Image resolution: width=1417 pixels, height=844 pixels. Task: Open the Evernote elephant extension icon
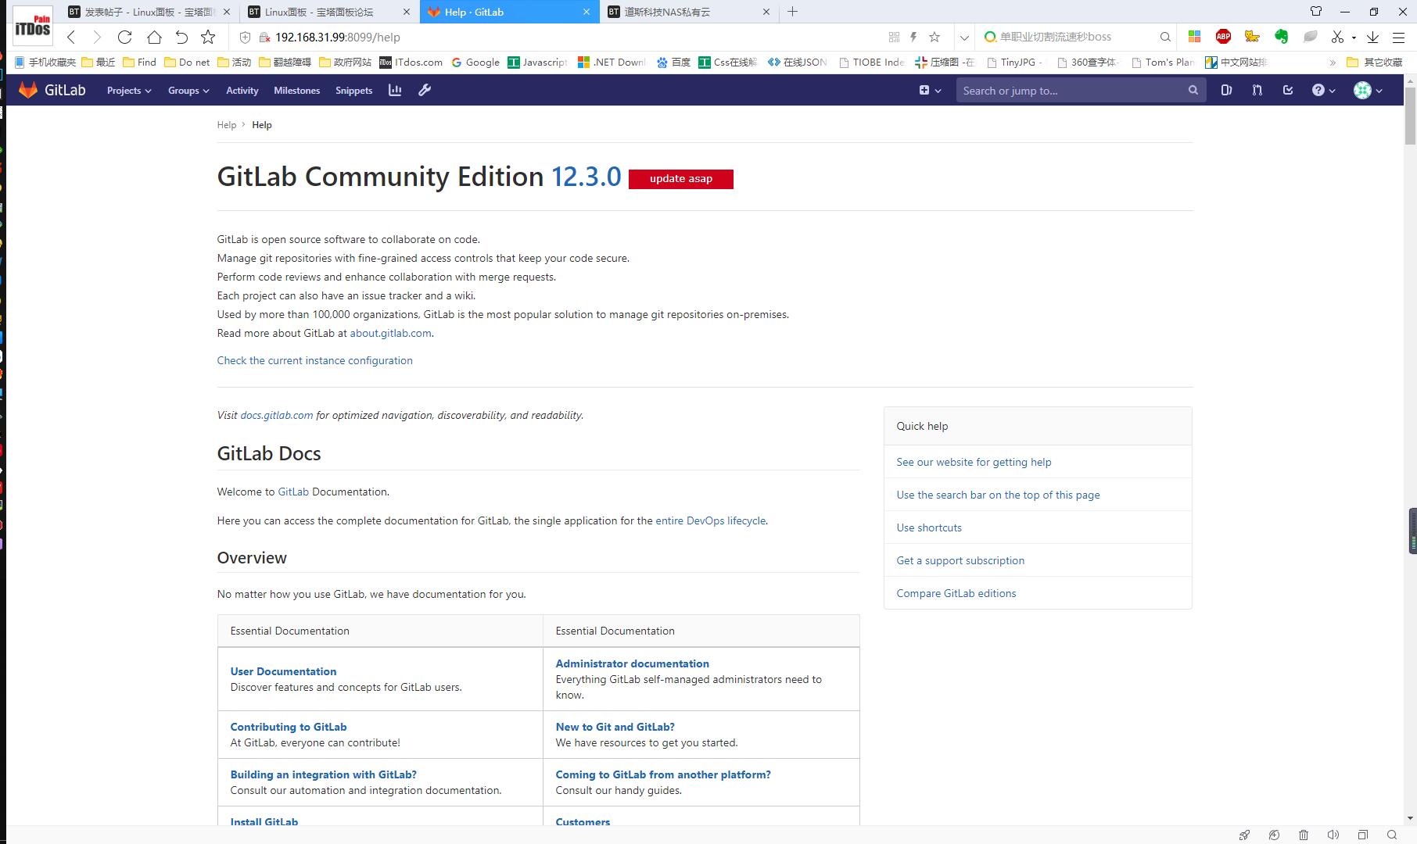(1281, 37)
